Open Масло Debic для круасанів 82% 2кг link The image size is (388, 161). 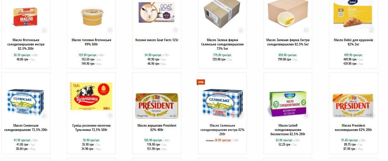(x=353, y=42)
